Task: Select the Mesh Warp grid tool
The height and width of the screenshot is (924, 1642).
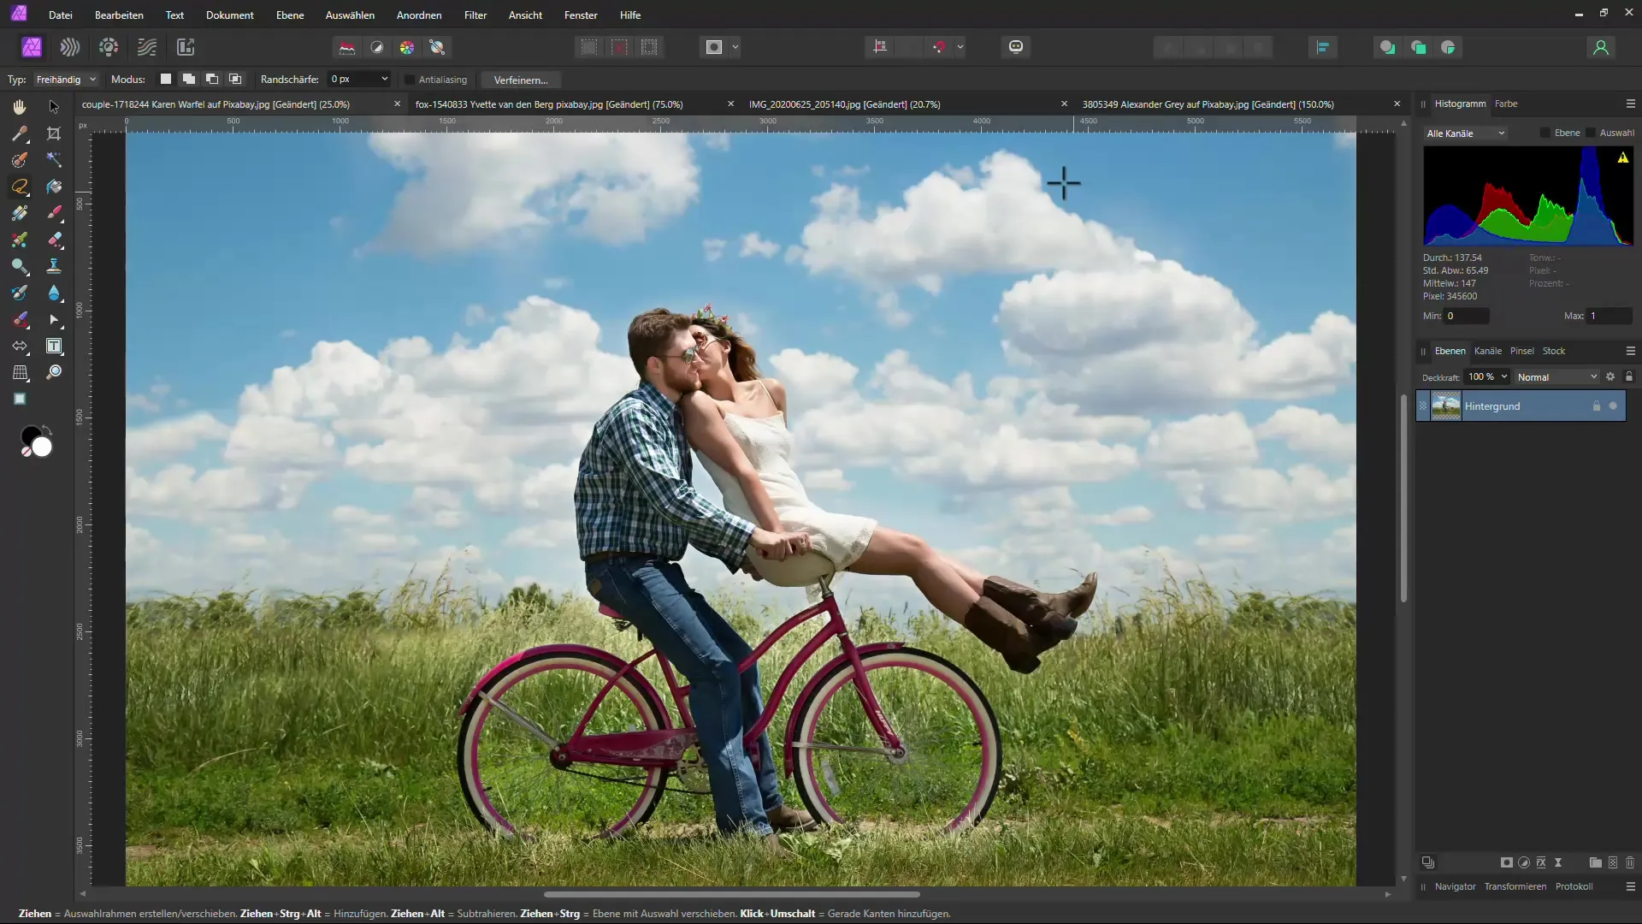Action: (20, 372)
